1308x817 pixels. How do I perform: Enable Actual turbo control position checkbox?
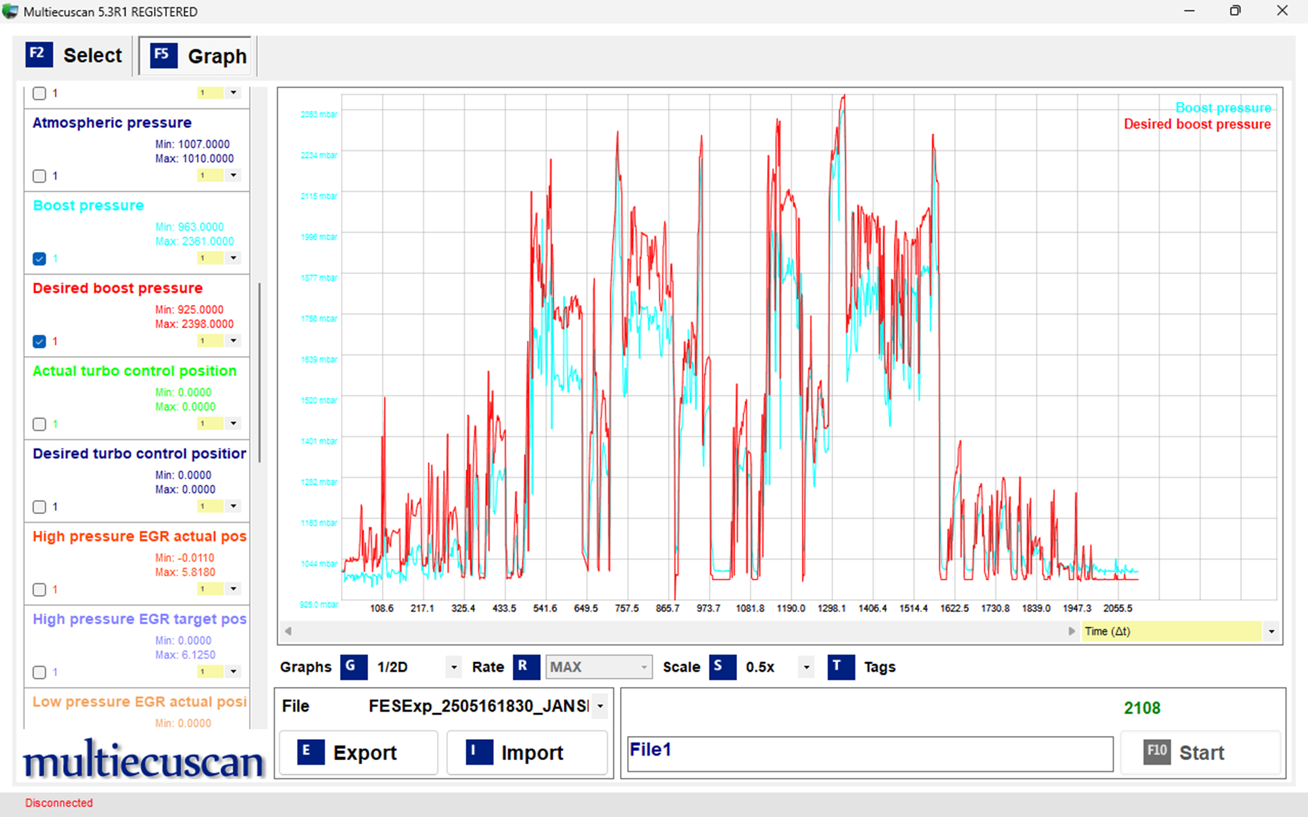pos(39,424)
